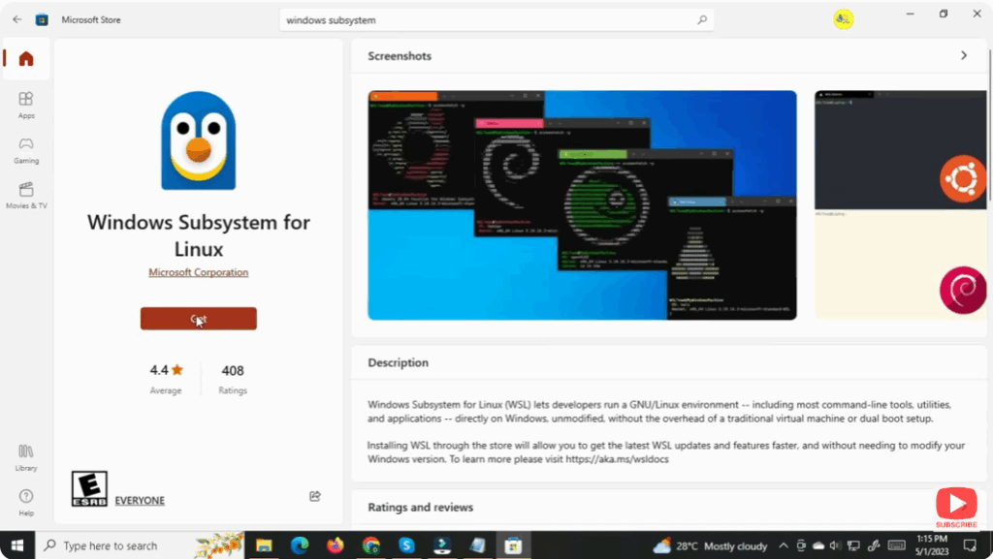This screenshot has height=559, width=993.
Task: Click the taskbar Type here to search box
Action: pos(140,545)
